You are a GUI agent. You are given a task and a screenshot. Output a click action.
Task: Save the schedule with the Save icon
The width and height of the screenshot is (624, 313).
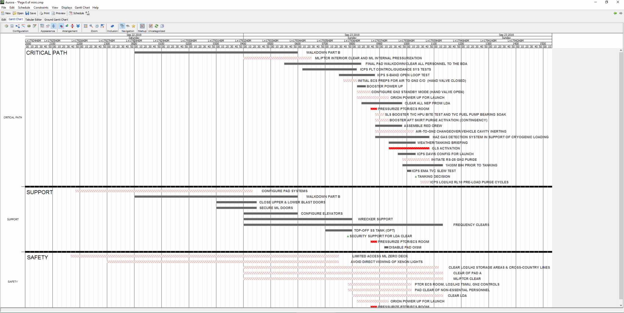pos(27,13)
